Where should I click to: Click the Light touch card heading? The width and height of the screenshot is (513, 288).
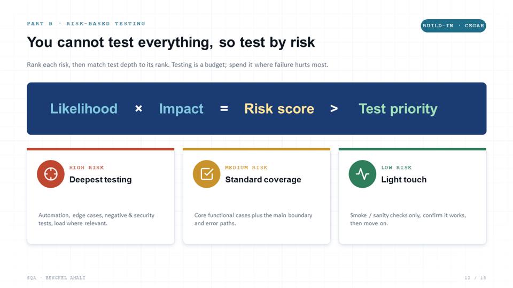[x=404, y=180]
